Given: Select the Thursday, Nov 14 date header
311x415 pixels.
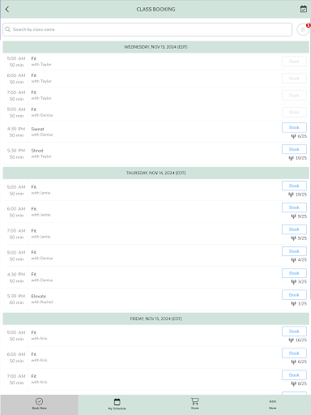Looking at the screenshot, I should tap(156, 173).
